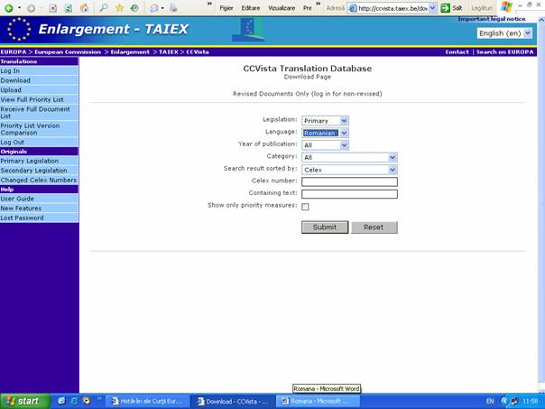Click the system tray clock
Image resolution: width=545 pixels, height=409 pixels.
tap(531, 402)
